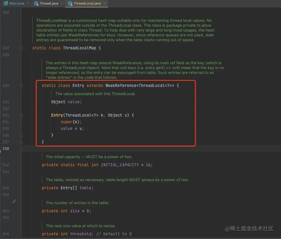281x239 pixels.
Task: Click the 'The value associated with this ThreadLocal' comment
Action: [95, 94]
